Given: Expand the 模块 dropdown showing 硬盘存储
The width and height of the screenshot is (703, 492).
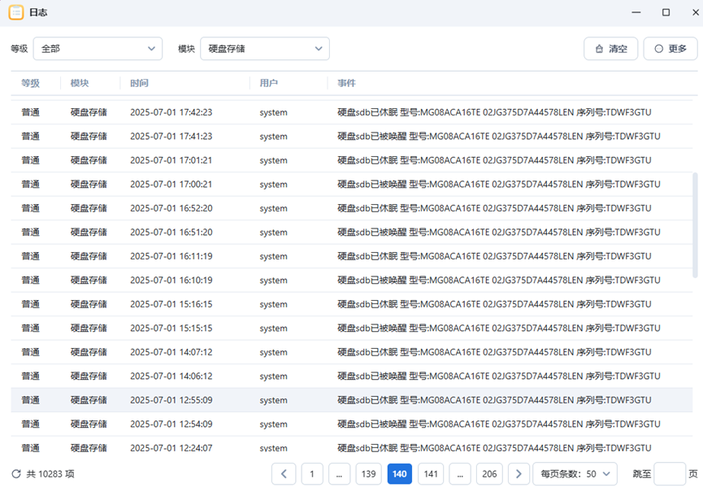Looking at the screenshot, I should point(265,49).
